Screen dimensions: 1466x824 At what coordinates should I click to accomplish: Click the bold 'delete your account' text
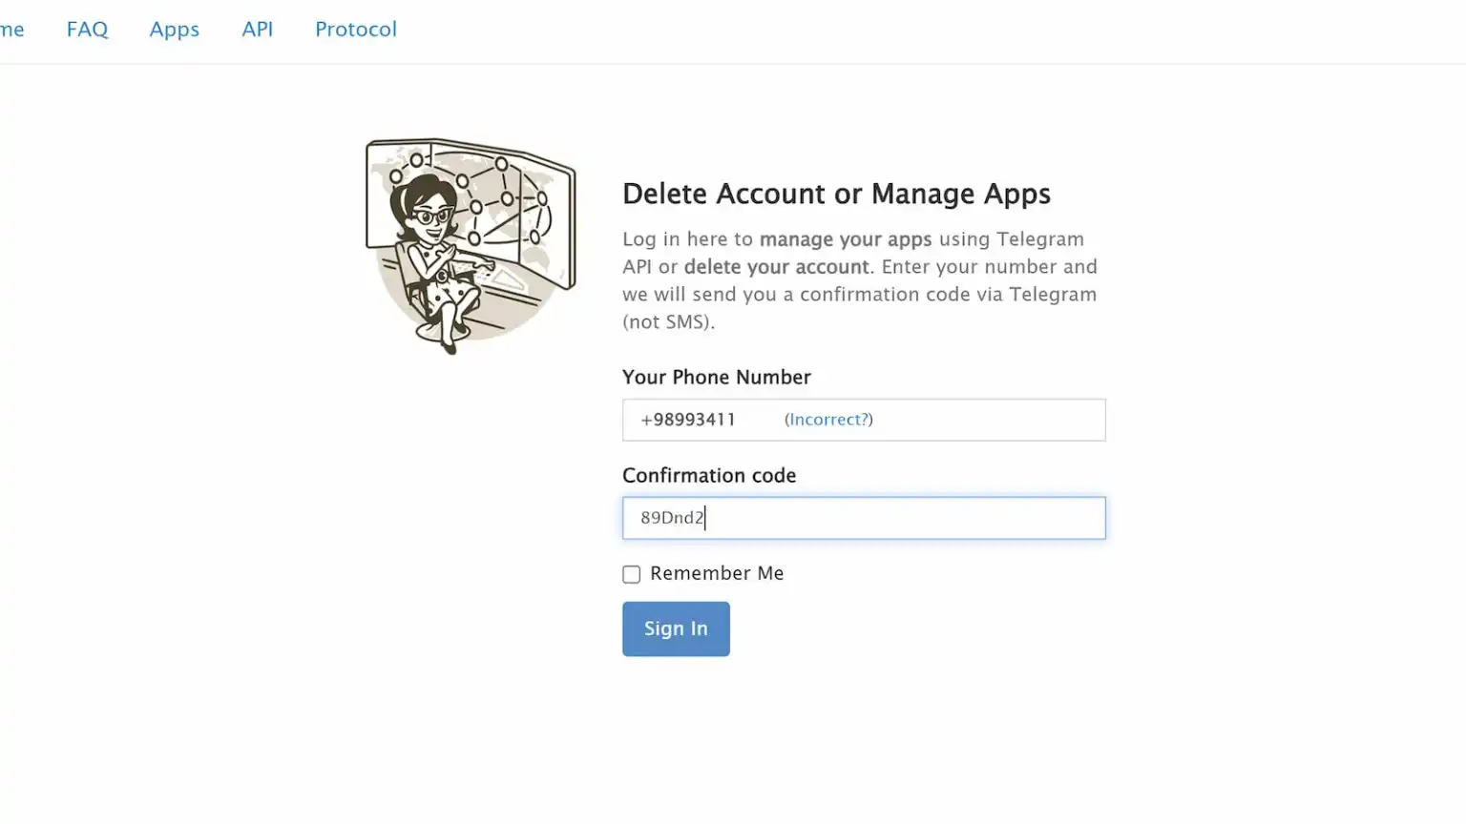(776, 267)
